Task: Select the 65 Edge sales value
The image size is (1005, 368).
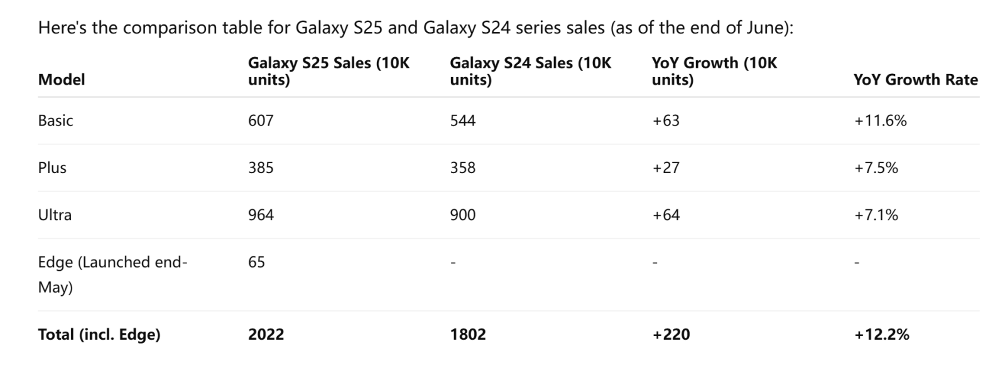Action: click(x=256, y=261)
